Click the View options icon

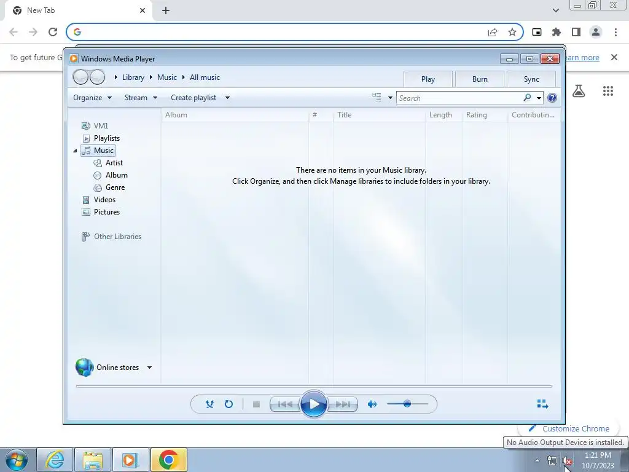click(x=377, y=98)
